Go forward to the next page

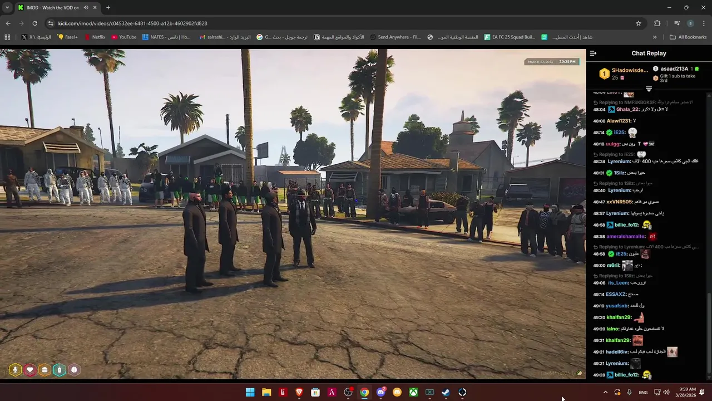coord(21,23)
